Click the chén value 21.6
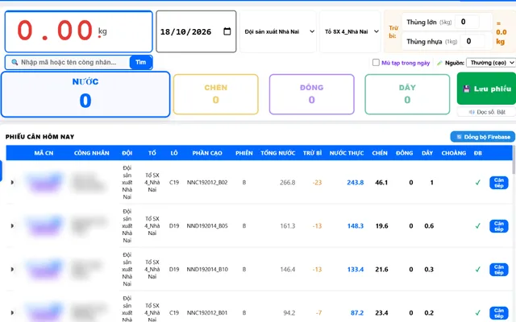 click(381, 270)
